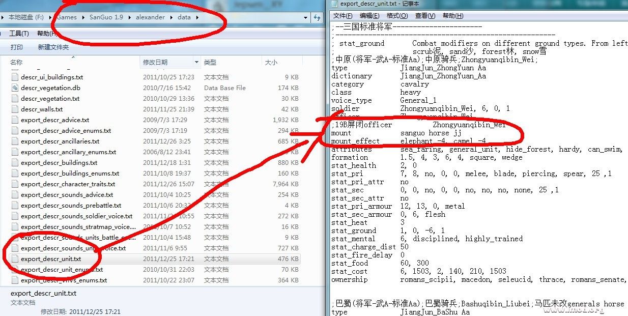Navigate to the alexander folder in the breadcrumb
This screenshot has height=316, width=628.
150,17
